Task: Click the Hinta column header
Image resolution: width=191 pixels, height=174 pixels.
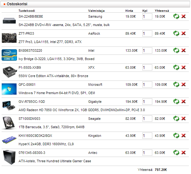Action: click(x=129, y=11)
